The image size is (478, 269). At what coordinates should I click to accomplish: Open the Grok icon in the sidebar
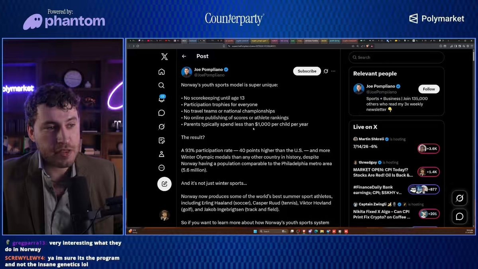[x=161, y=127]
